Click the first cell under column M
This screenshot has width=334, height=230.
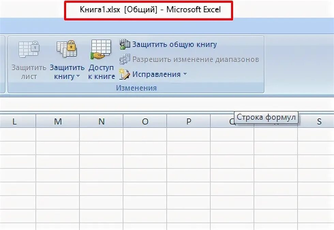(x=58, y=134)
